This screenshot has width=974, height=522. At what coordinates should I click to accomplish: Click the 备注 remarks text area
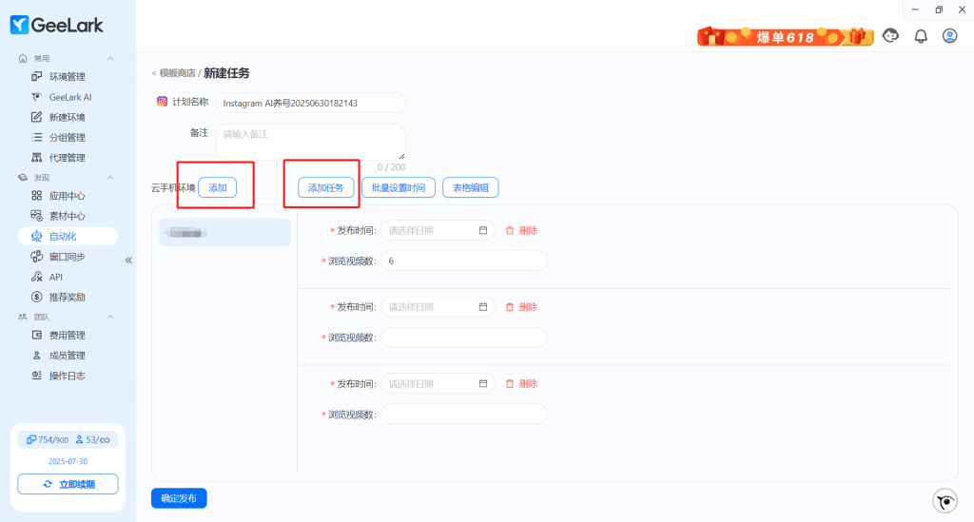pos(310,141)
